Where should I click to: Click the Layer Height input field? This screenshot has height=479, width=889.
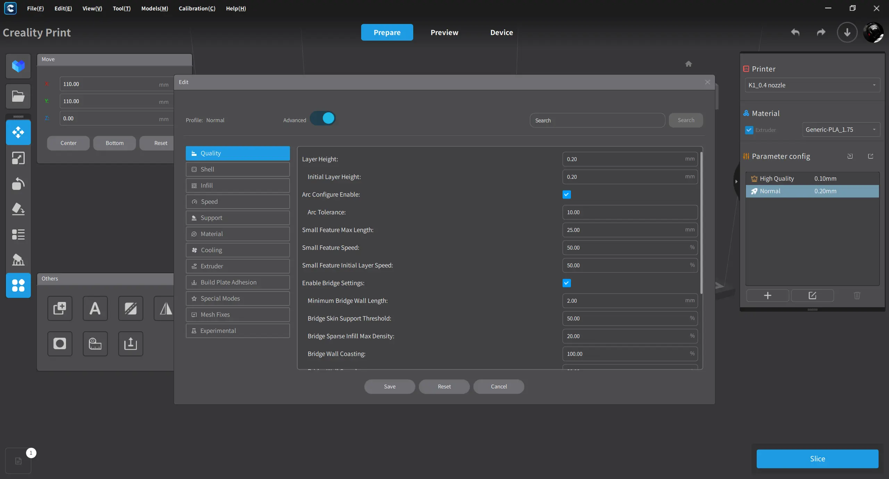[x=630, y=159]
